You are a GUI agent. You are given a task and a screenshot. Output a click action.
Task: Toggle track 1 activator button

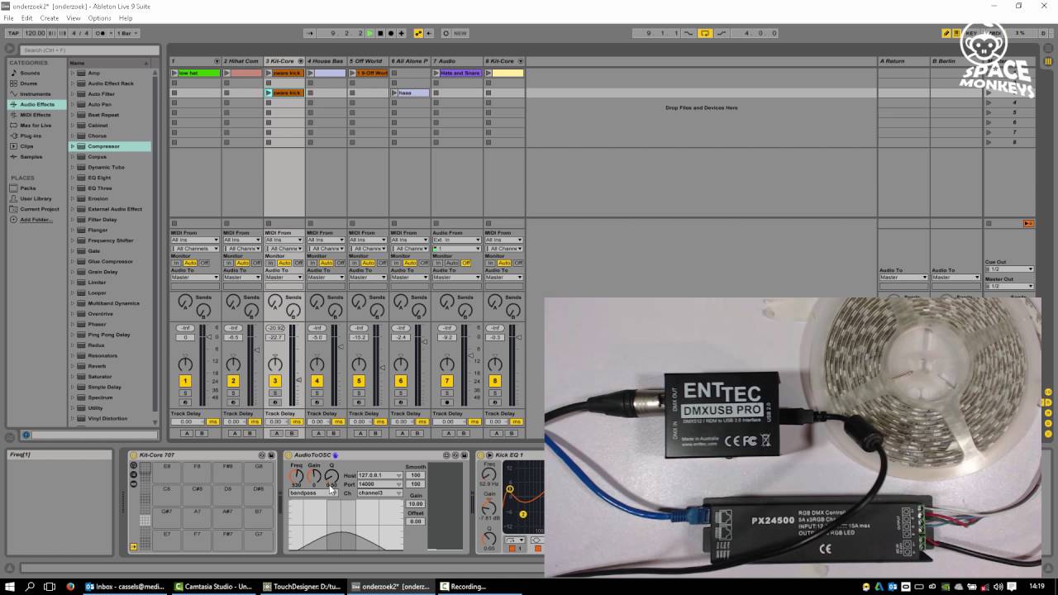tap(185, 381)
